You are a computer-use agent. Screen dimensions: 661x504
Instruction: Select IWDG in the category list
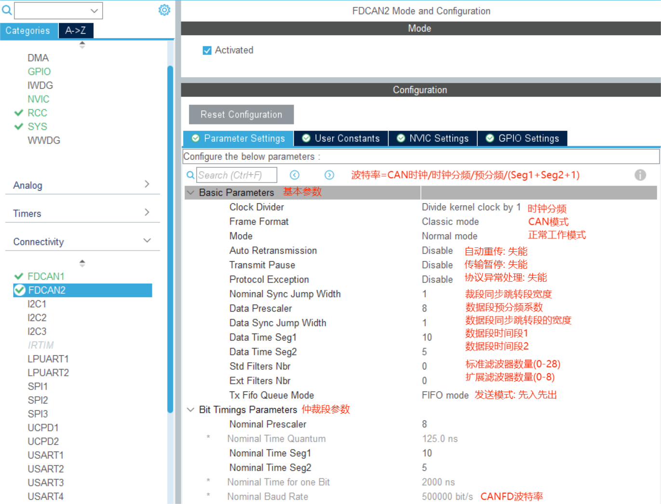[40, 85]
